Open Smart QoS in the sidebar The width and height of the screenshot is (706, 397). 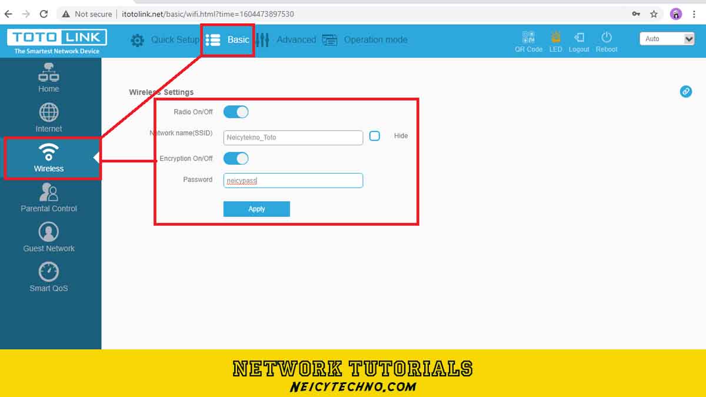pos(49,278)
